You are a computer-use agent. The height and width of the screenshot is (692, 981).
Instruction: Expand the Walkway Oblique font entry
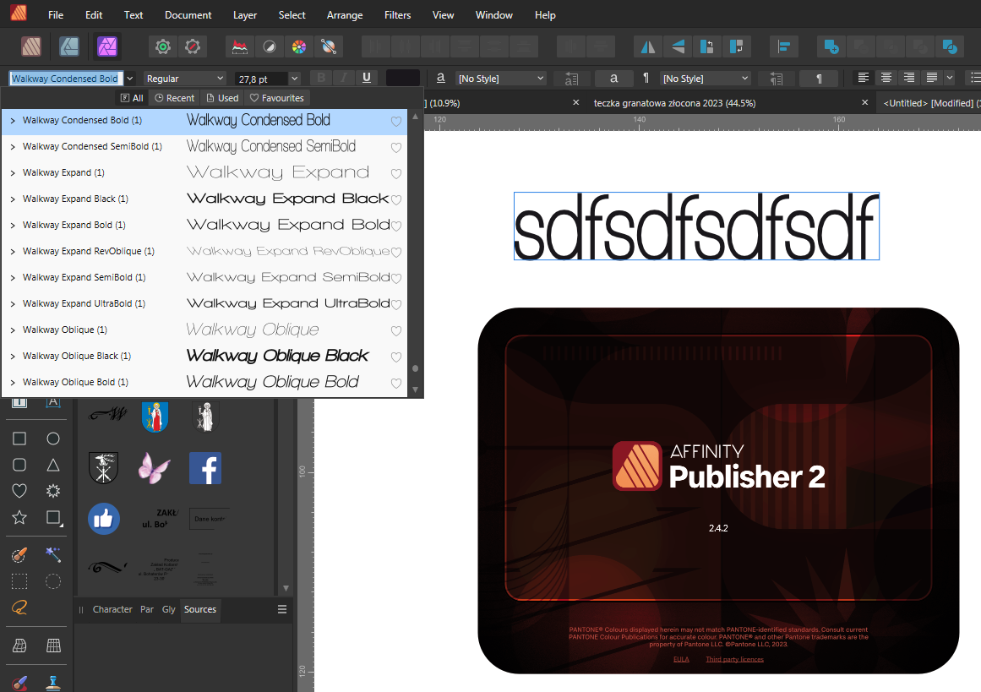coord(12,330)
